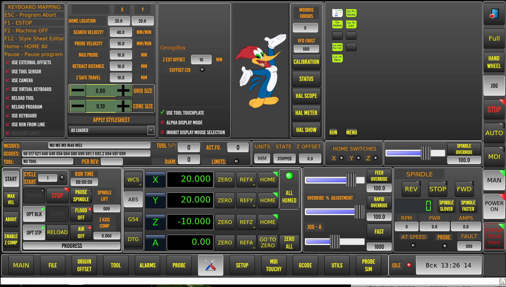The image size is (506, 287).
Task: Open the GCODE tab
Action: pyautogui.click(x=305, y=265)
